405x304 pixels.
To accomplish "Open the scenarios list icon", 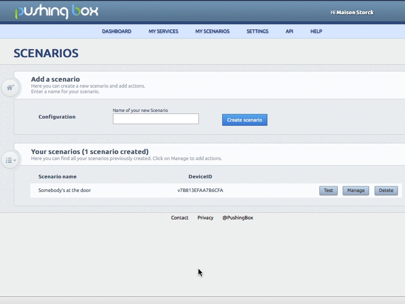I will pos(9,160).
